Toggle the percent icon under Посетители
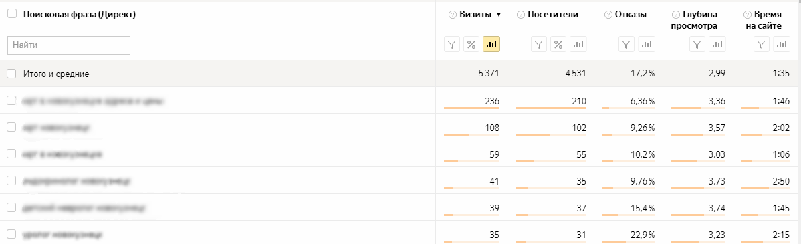801x244 pixels. pos(558,45)
